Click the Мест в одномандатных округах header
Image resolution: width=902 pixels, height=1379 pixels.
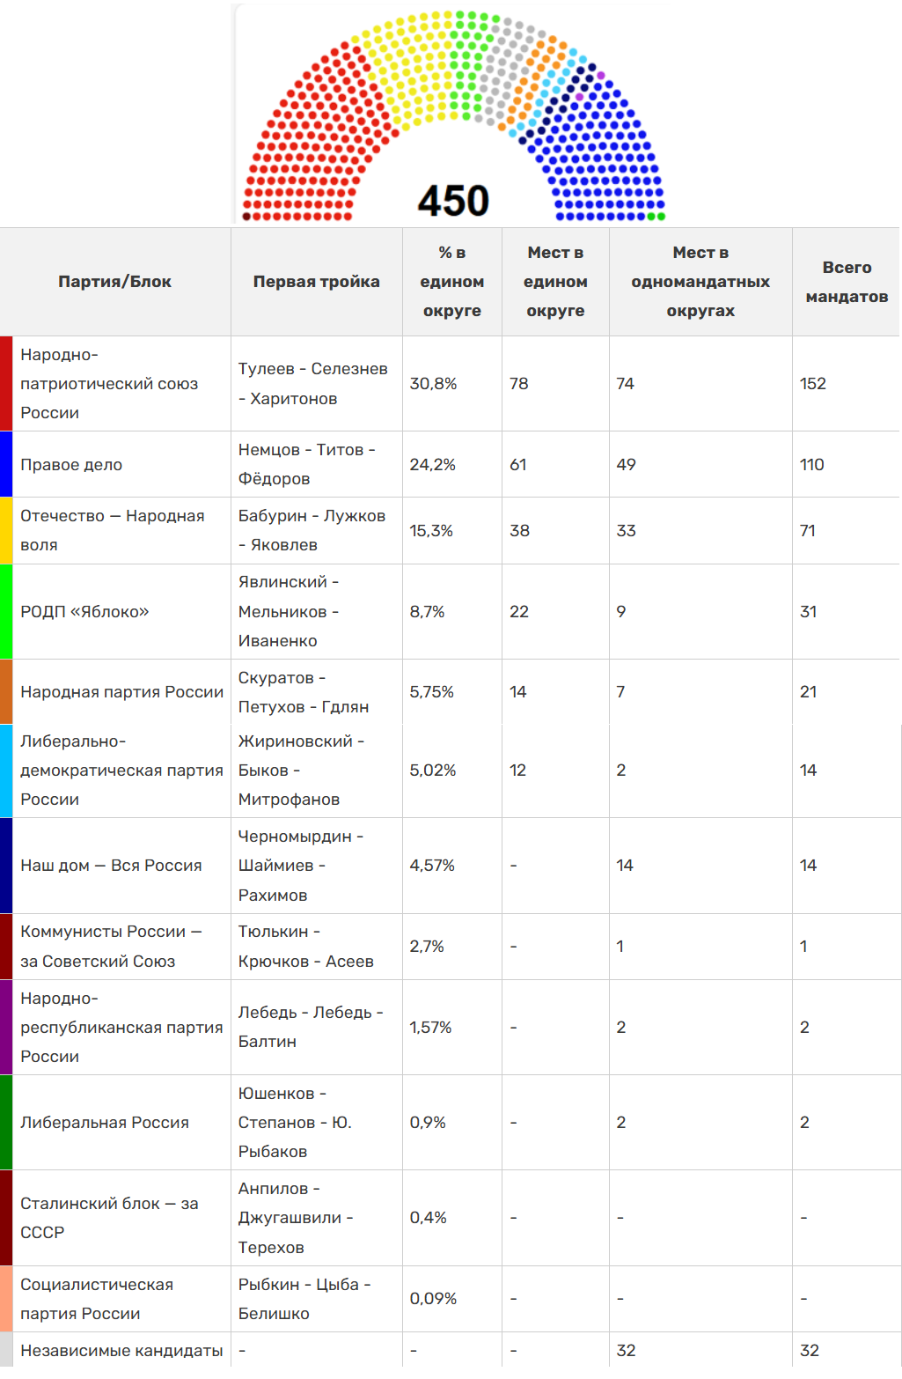pyautogui.click(x=700, y=282)
